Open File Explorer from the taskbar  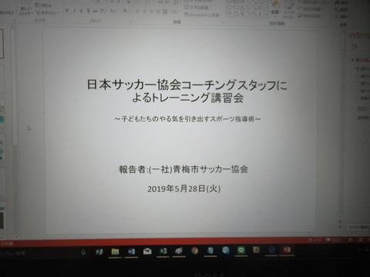click(115, 251)
